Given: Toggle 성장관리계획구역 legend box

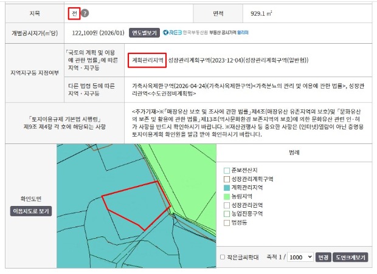Looking at the screenshot, I should point(227,179).
